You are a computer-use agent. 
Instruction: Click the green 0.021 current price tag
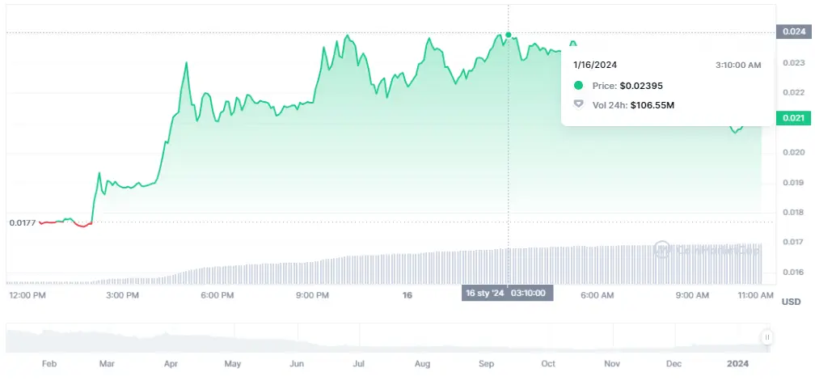coord(792,118)
